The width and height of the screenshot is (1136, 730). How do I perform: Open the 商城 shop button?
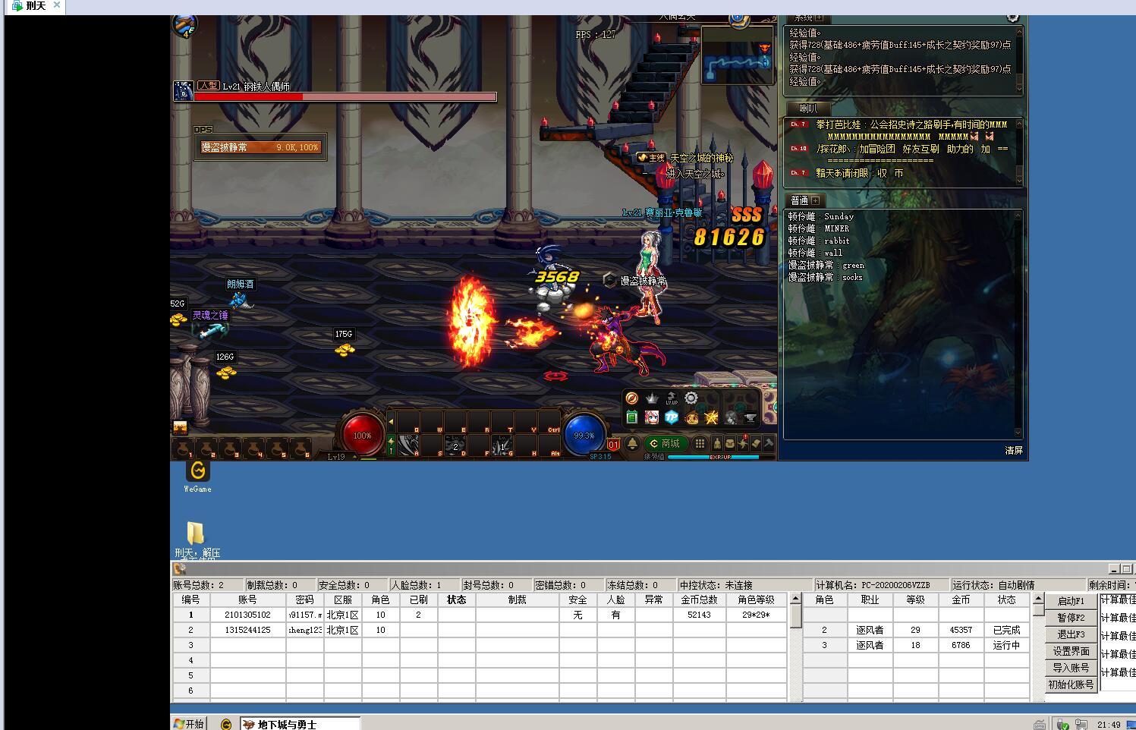tap(666, 443)
